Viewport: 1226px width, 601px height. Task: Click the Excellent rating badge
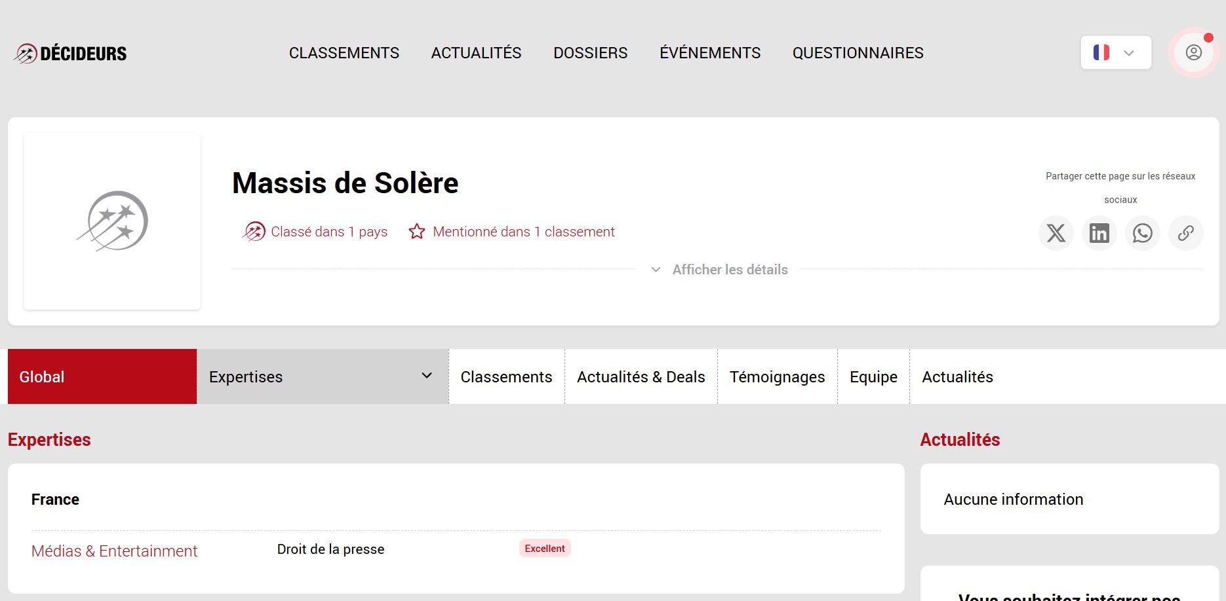click(545, 549)
